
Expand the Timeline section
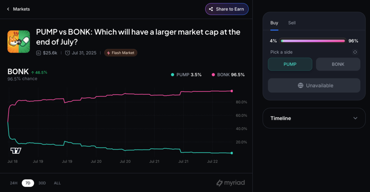coord(355,118)
